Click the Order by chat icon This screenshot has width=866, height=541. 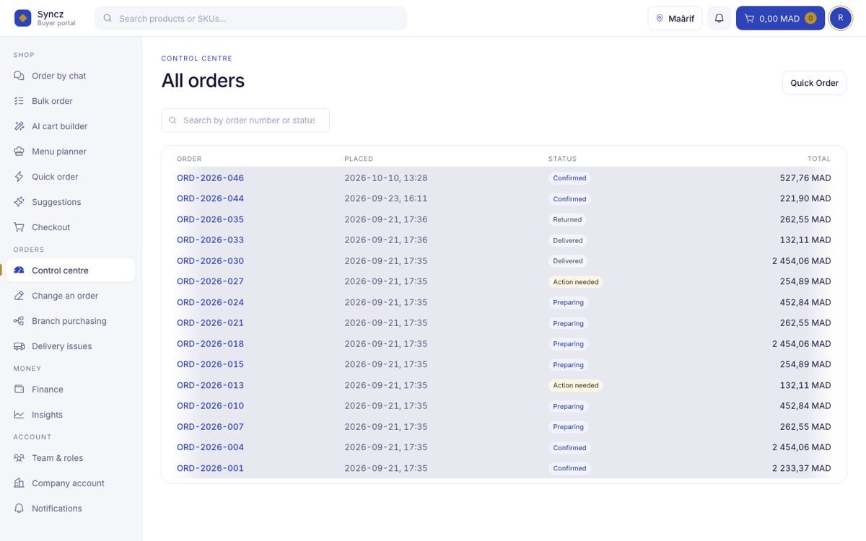tap(19, 76)
